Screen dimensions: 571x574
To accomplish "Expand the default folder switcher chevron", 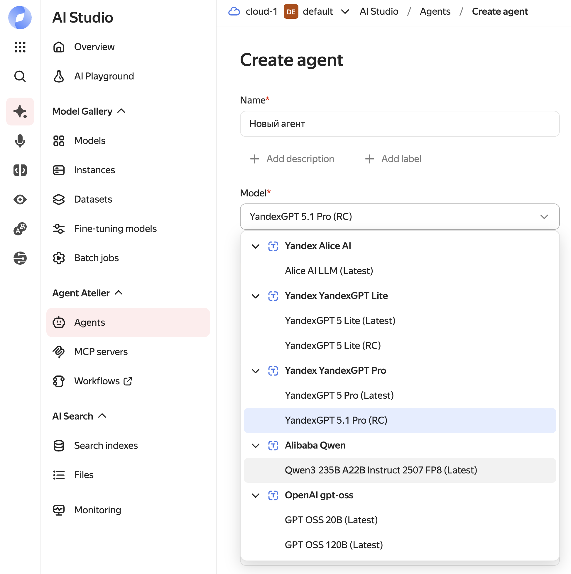I will pyautogui.click(x=345, y=12).
